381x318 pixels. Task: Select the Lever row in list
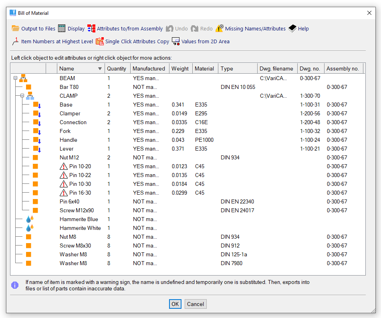[67, 149]
